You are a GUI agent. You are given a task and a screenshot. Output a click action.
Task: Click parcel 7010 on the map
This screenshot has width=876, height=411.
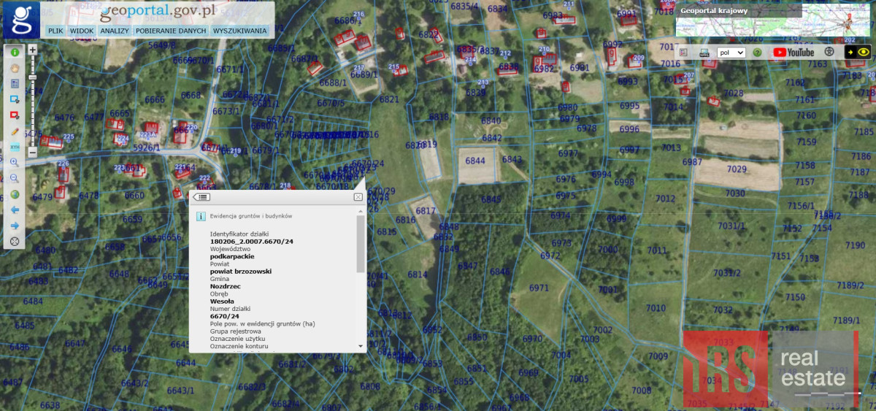point(656,307)
